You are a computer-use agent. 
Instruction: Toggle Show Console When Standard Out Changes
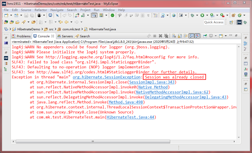192,36
